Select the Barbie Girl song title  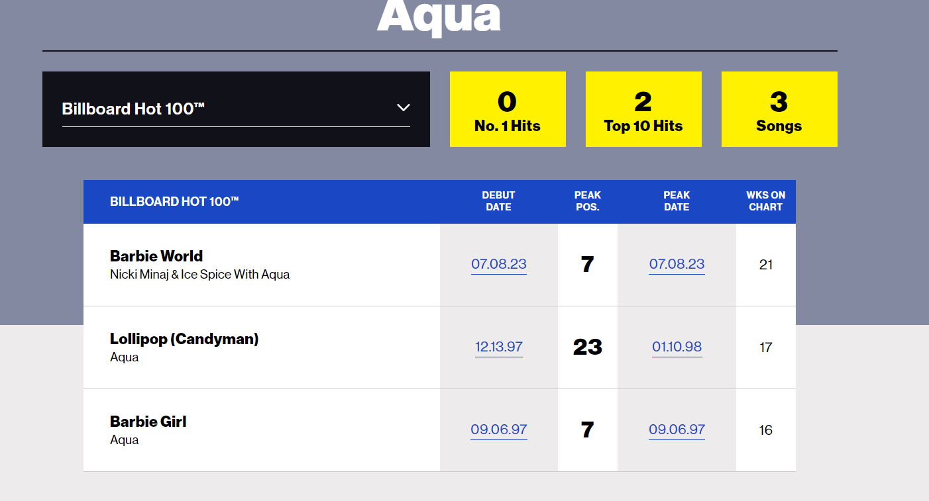(x=148, y=422)
